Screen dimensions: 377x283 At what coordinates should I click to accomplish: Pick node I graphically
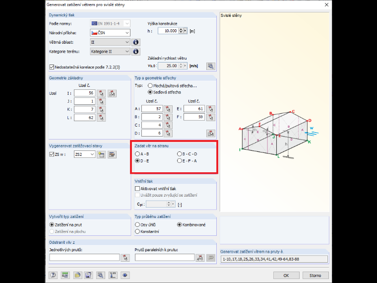[x=101, y=93]
